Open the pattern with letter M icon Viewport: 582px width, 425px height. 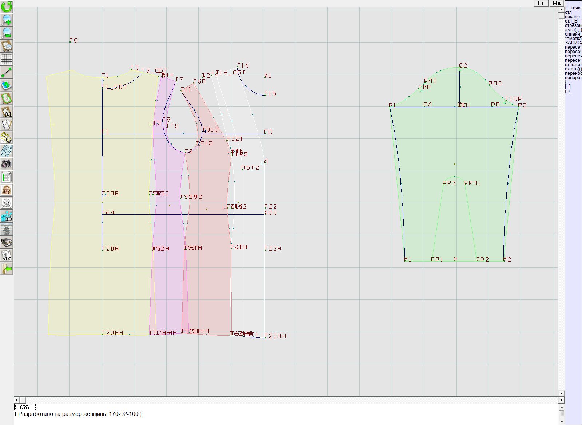7,112
